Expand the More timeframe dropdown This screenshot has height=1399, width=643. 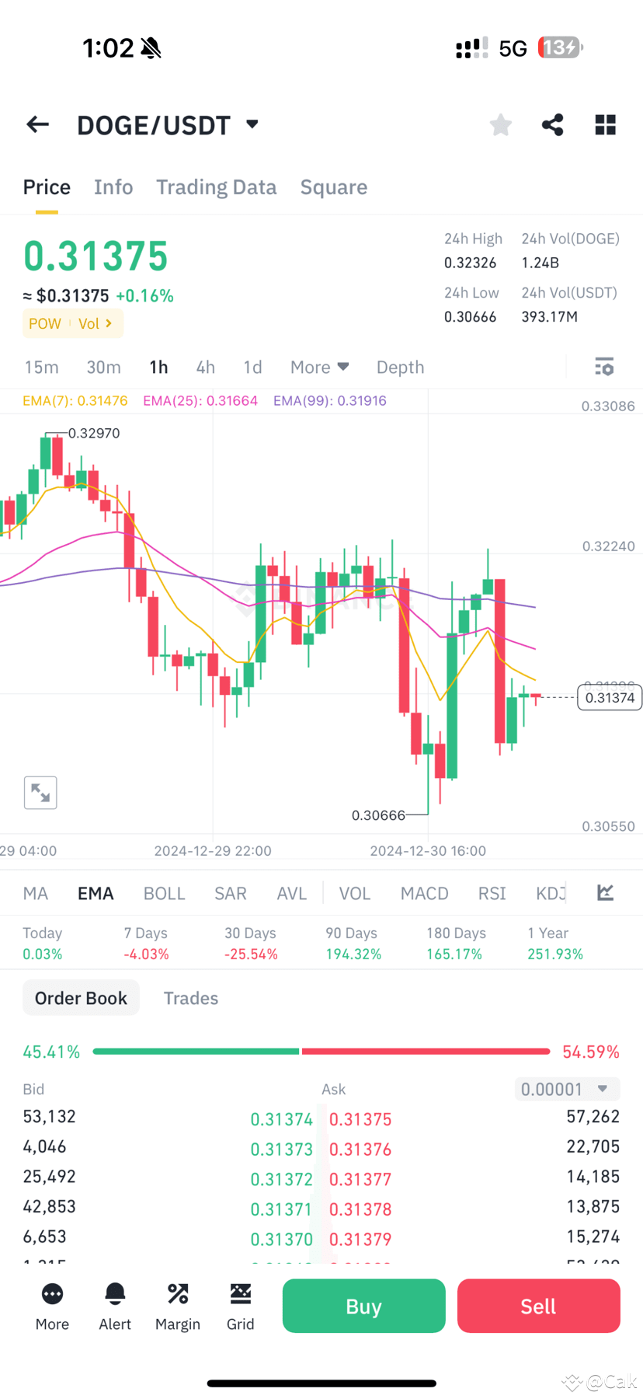(x=319, y=366)
